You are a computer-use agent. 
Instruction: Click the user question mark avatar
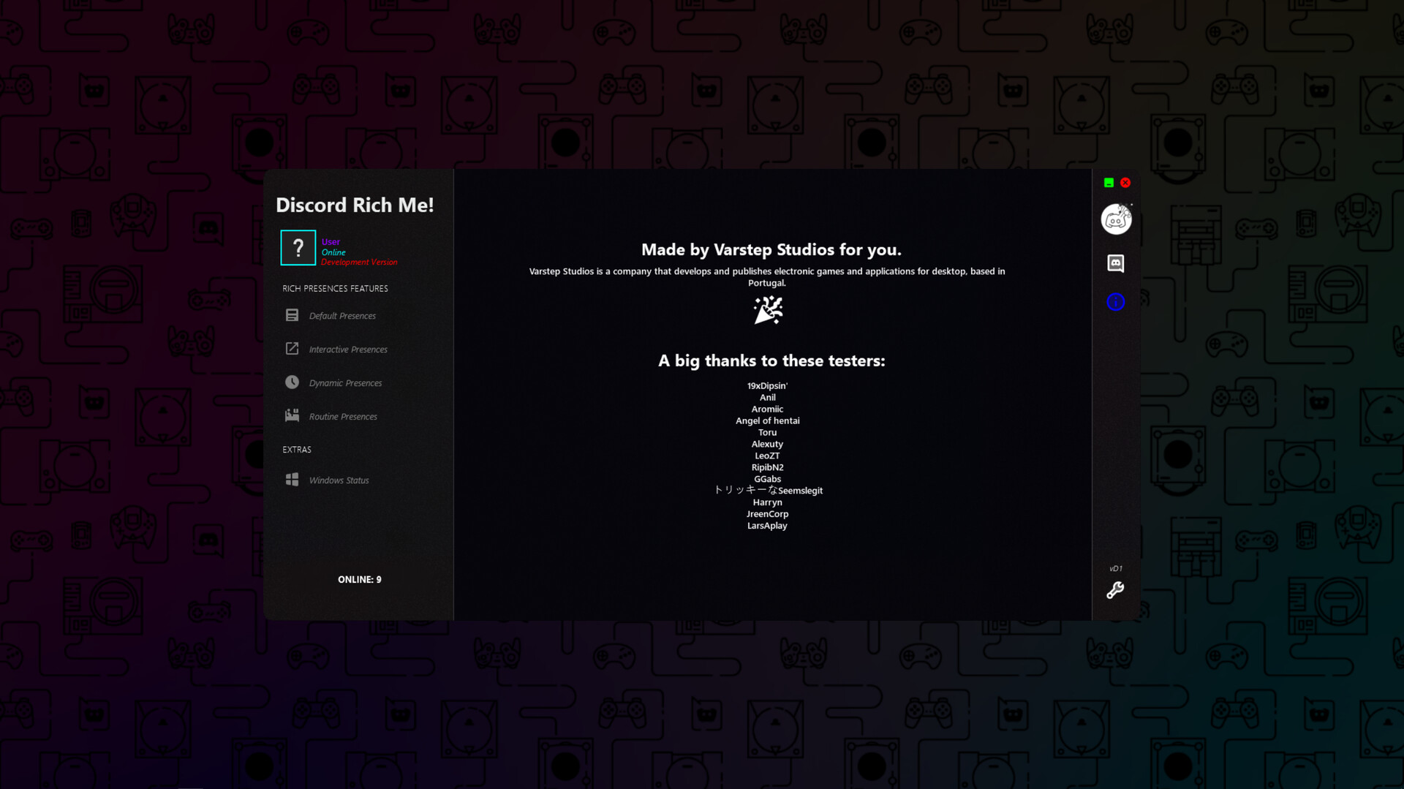point(298,248)
